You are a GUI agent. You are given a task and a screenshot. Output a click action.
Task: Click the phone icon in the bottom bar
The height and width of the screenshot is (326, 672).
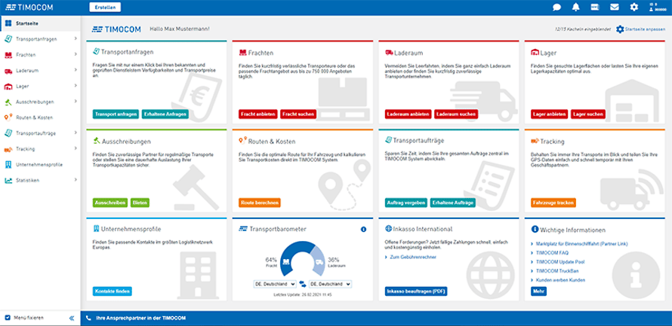coord(88,318)
